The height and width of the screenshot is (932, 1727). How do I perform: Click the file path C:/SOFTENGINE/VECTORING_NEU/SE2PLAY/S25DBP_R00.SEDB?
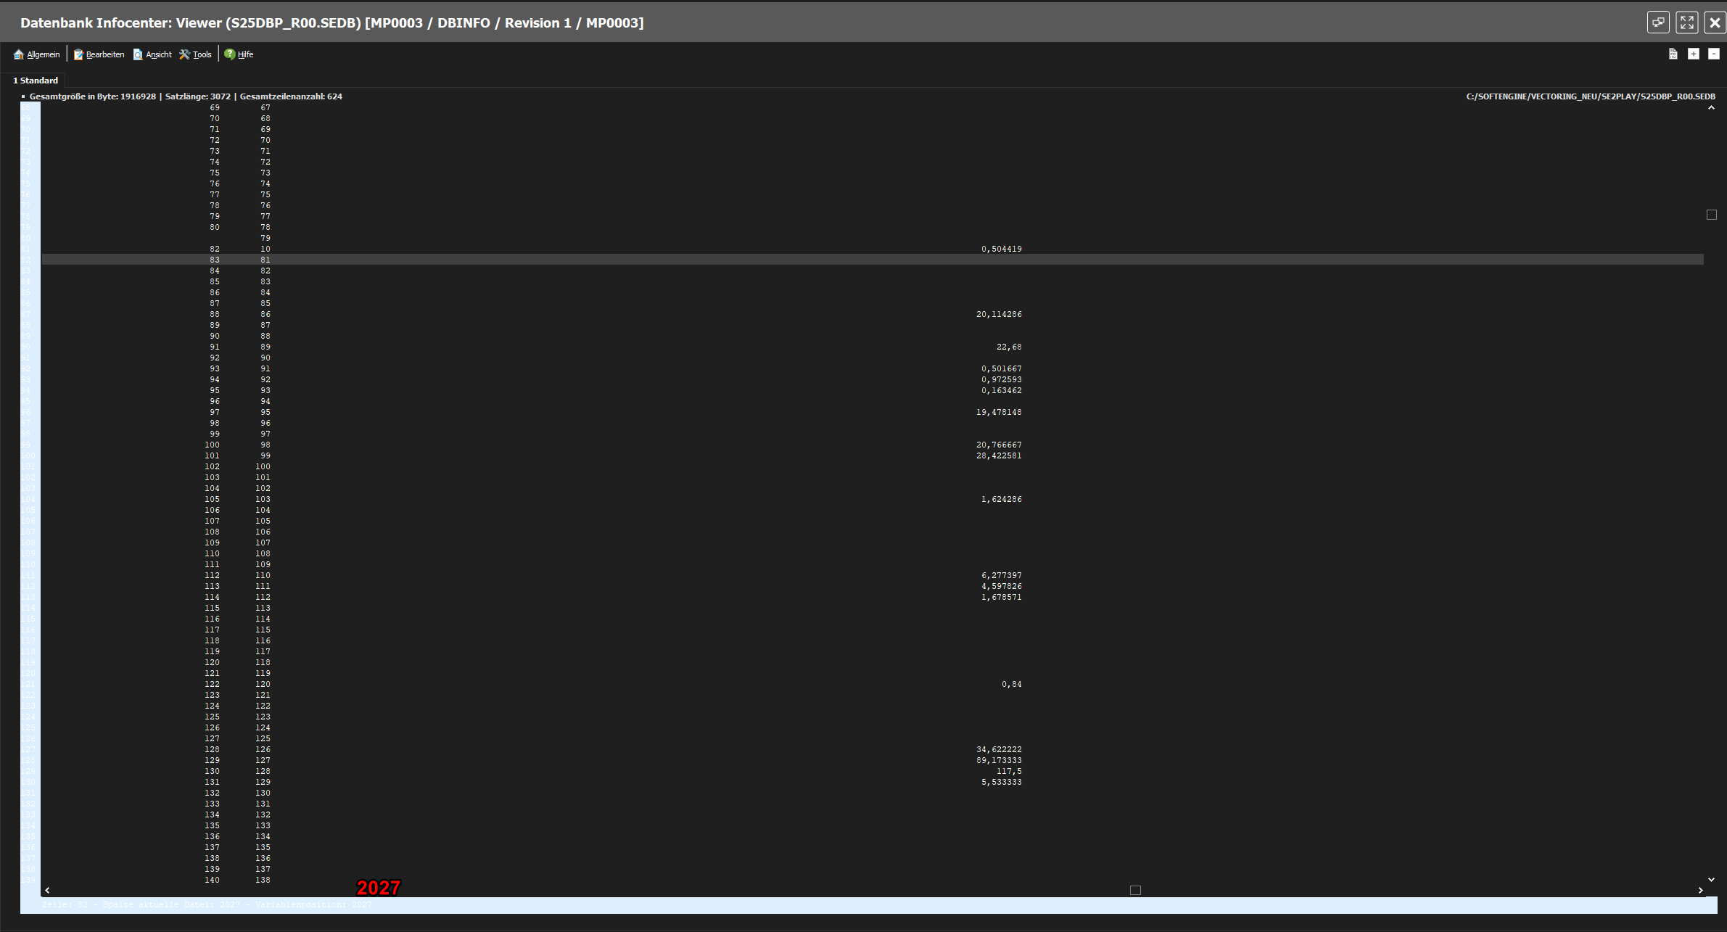click(x=1591, y=96)
